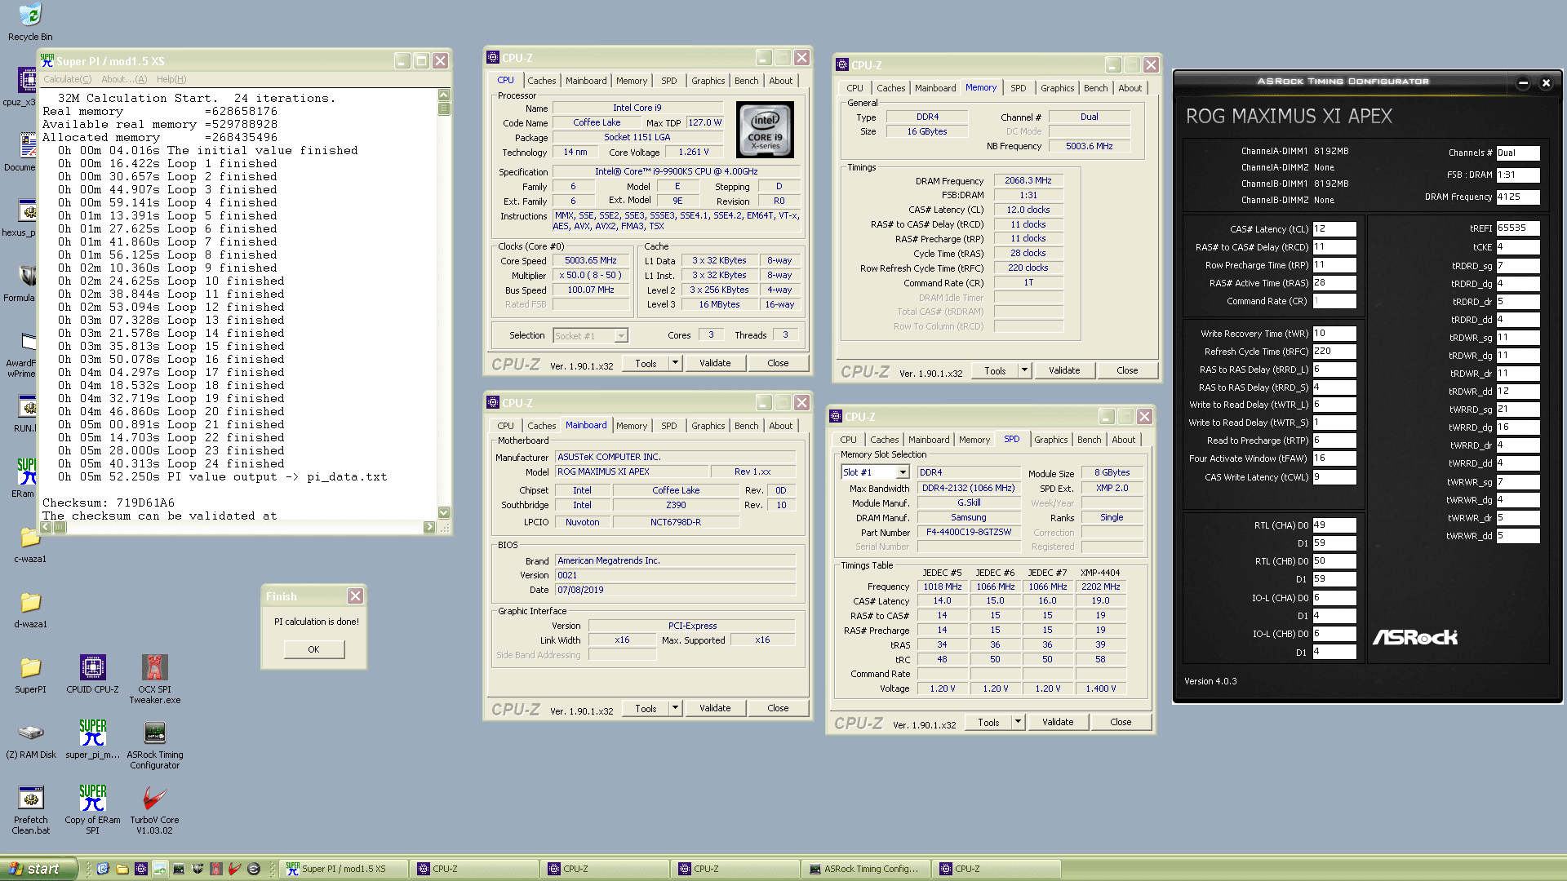Open the d-waza1 folder icon
Image resolution: width=1567 pixels, height=881 pixels.
(x=30, y=603)
